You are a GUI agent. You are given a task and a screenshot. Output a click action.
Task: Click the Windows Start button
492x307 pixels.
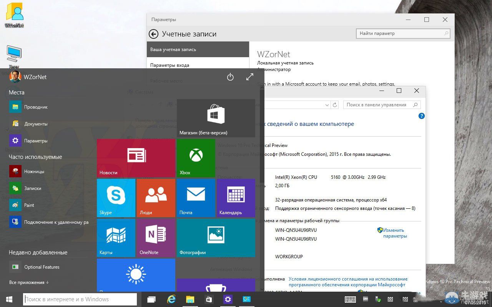click(9, 299)
